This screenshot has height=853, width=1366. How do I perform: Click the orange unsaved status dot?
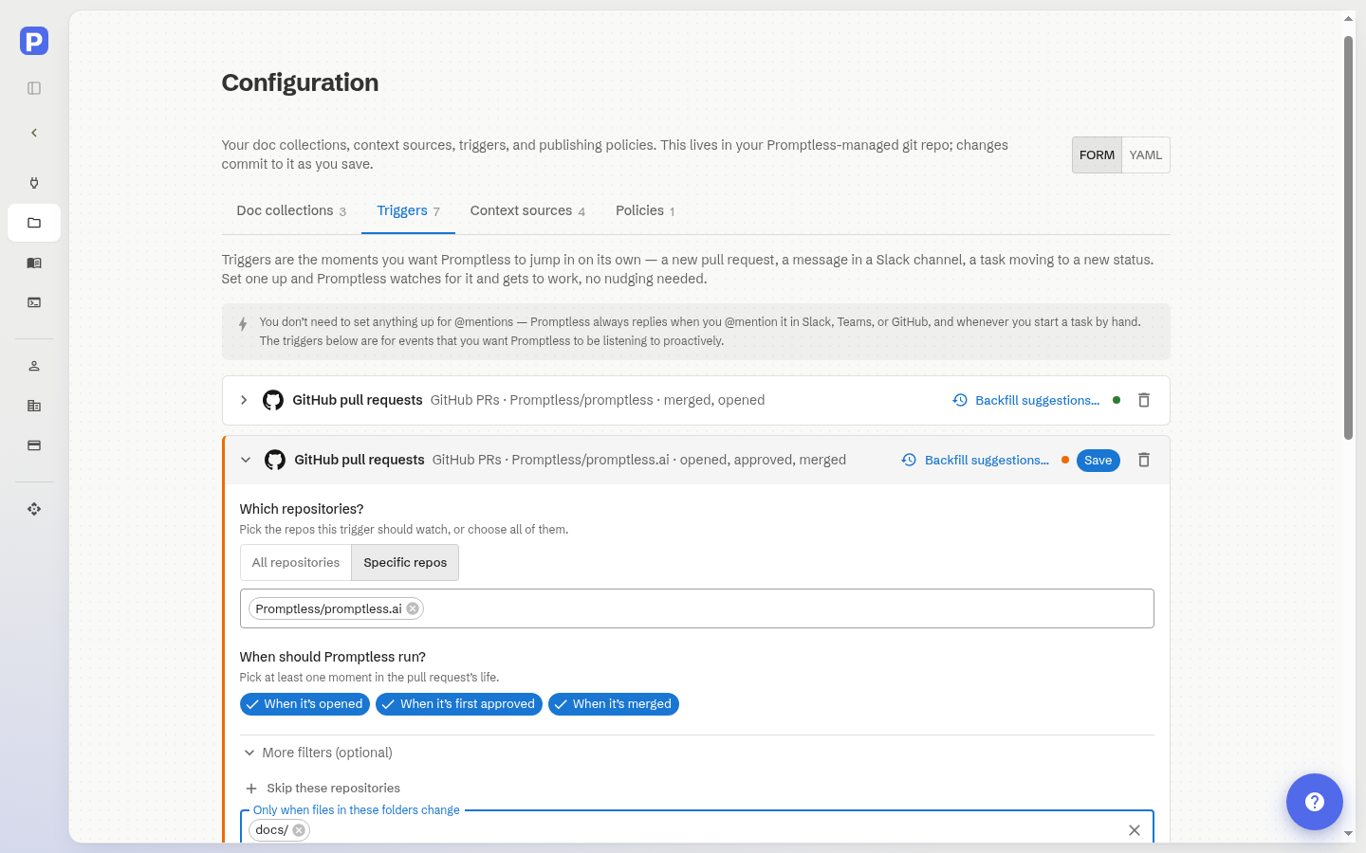1065,460
